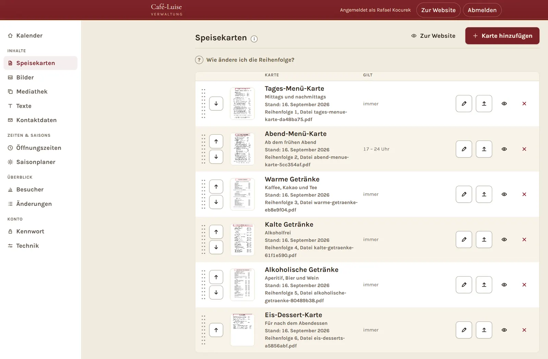The height and width of the screenshot is (359, 548).
Task: Open Kennwort account page
Action: point(40,231)
